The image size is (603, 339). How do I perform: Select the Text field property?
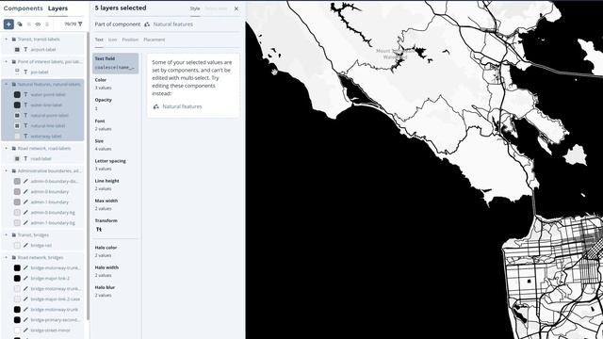point(115,63)
